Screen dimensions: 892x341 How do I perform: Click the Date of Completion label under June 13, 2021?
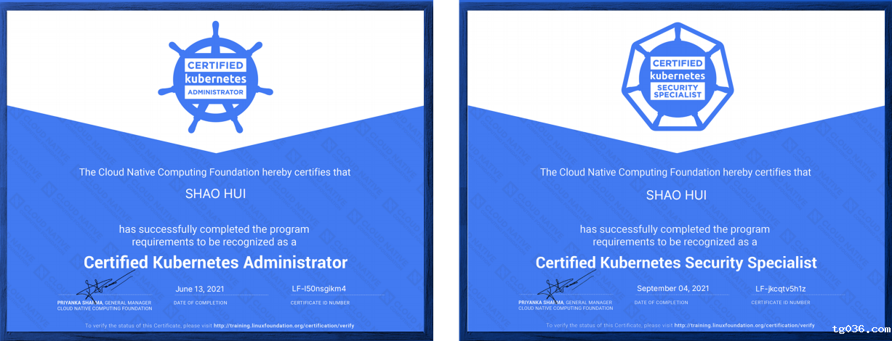tap(200, 302)
